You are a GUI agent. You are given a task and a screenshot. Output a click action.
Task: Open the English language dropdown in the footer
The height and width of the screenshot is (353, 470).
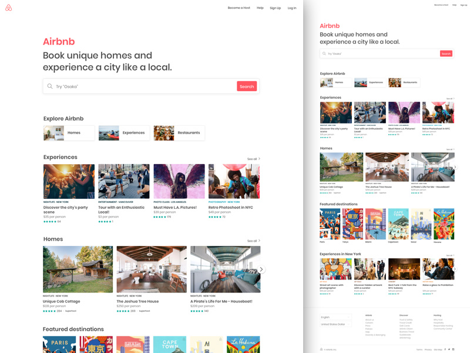(x=335, y=317)
